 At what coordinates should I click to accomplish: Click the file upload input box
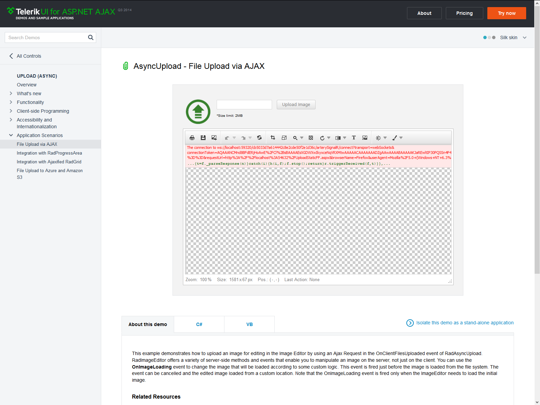[x=244, y=105]
